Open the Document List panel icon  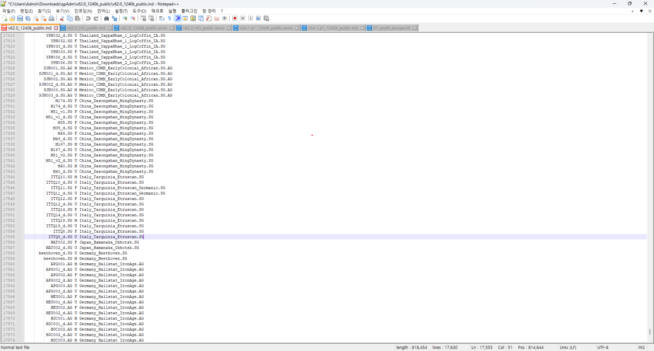(201, 18)
